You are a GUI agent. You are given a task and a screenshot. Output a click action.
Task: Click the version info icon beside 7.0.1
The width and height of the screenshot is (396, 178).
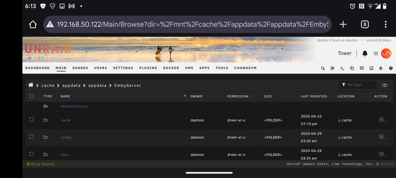pos(30,58)
